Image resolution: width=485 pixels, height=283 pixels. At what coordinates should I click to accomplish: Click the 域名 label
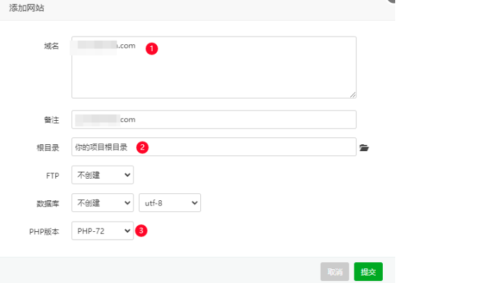coord(51,46)
